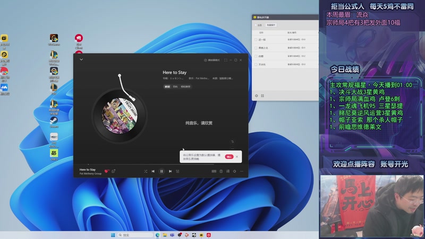This screenshot has height=239, width=425.
Task: Switch to the player mode option in title bar
Action: point(212,60)
